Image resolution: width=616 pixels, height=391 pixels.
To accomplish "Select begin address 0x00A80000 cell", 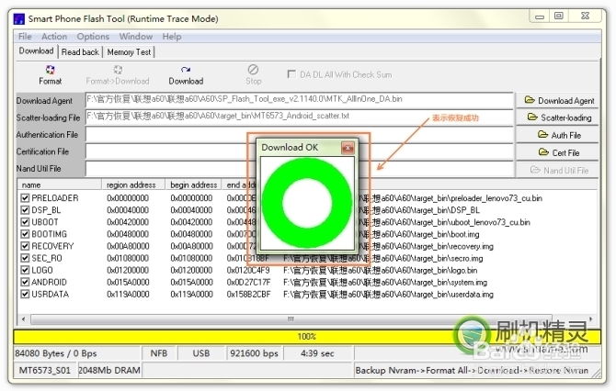I will tap(191, 246).
